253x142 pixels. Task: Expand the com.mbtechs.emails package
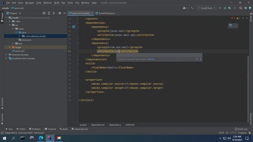click(19, 36)
